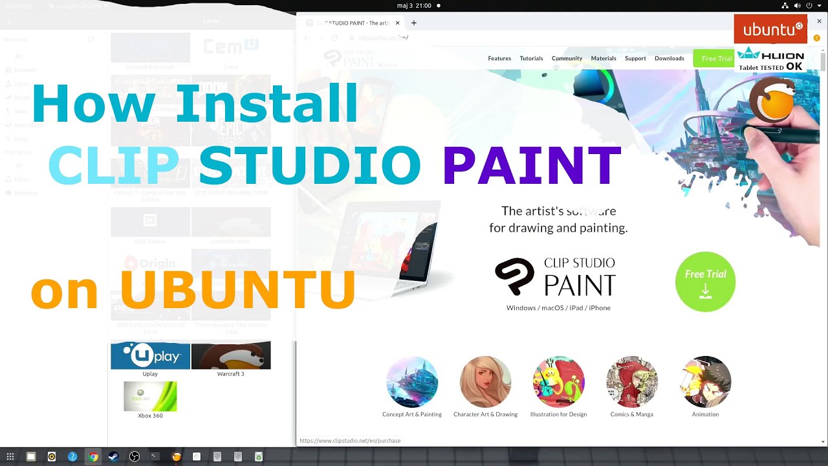Open the Comics & Manga thumbnail
Screen dimensions: 828x466
click(x=632, y=382)
